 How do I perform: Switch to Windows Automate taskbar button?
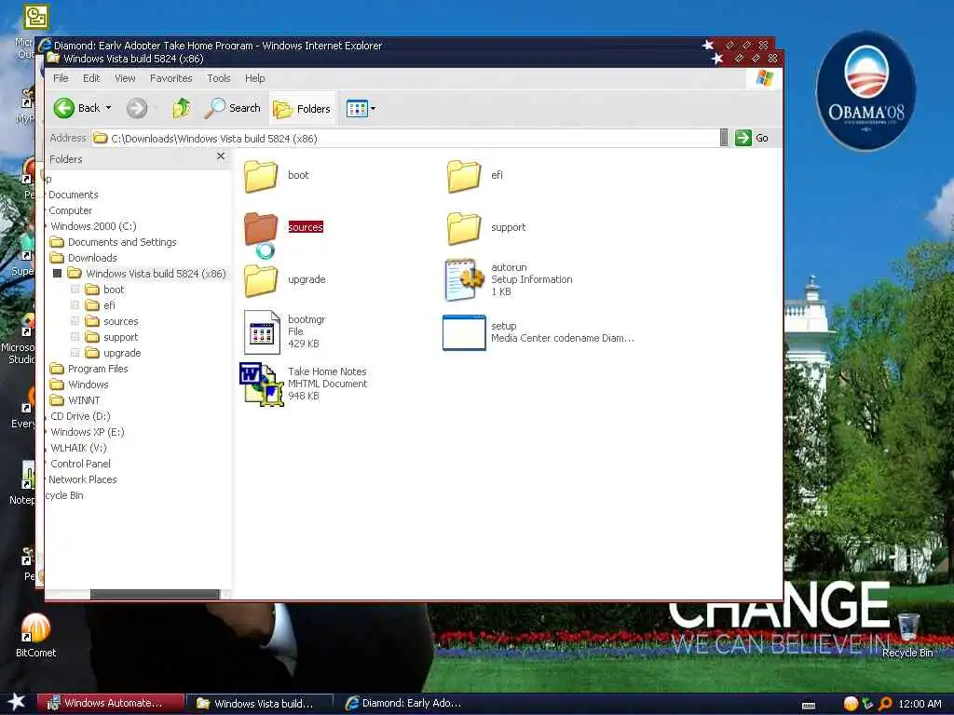coord(110,703)
